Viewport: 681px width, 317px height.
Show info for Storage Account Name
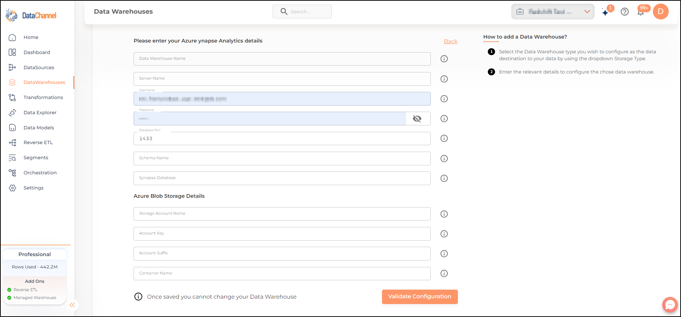click(444, 214)
